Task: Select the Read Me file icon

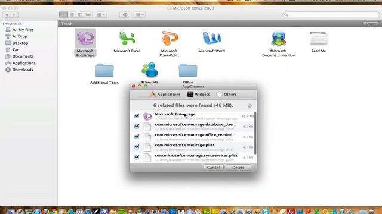Action: pos(318,38)
